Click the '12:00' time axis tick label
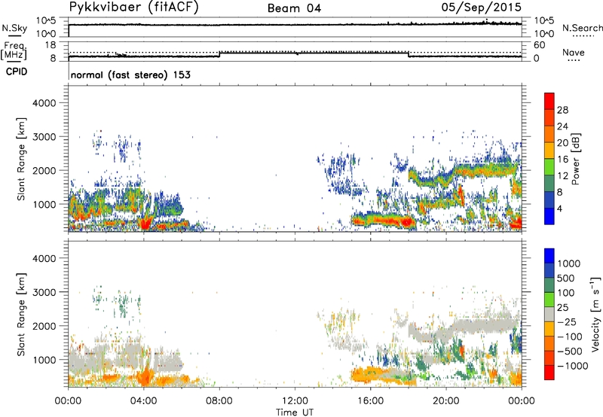 pyautogui.click(x=295, y=401)
